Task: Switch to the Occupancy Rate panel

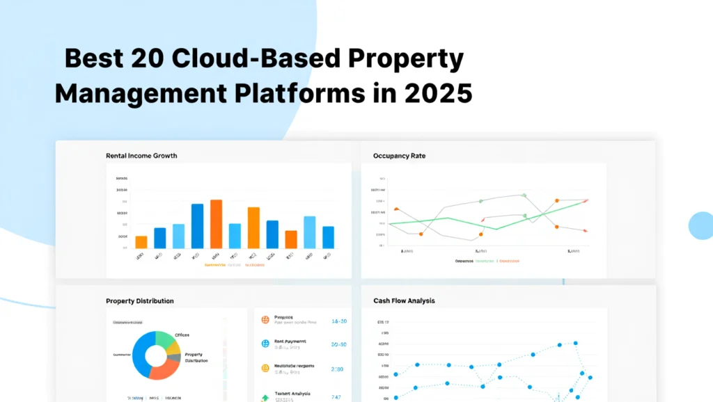Action: click(398, 156)
